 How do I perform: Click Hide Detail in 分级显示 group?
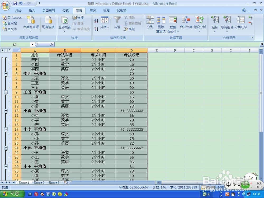pos(250,22)
